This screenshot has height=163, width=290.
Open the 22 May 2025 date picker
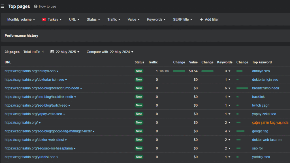pyautogui.click(x=65, y=52)
